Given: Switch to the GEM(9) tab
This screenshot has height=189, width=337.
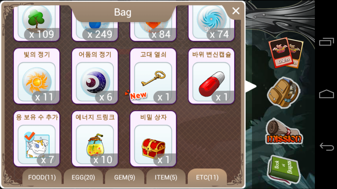Looking at the screenshot, I should (x=125, y=177).
